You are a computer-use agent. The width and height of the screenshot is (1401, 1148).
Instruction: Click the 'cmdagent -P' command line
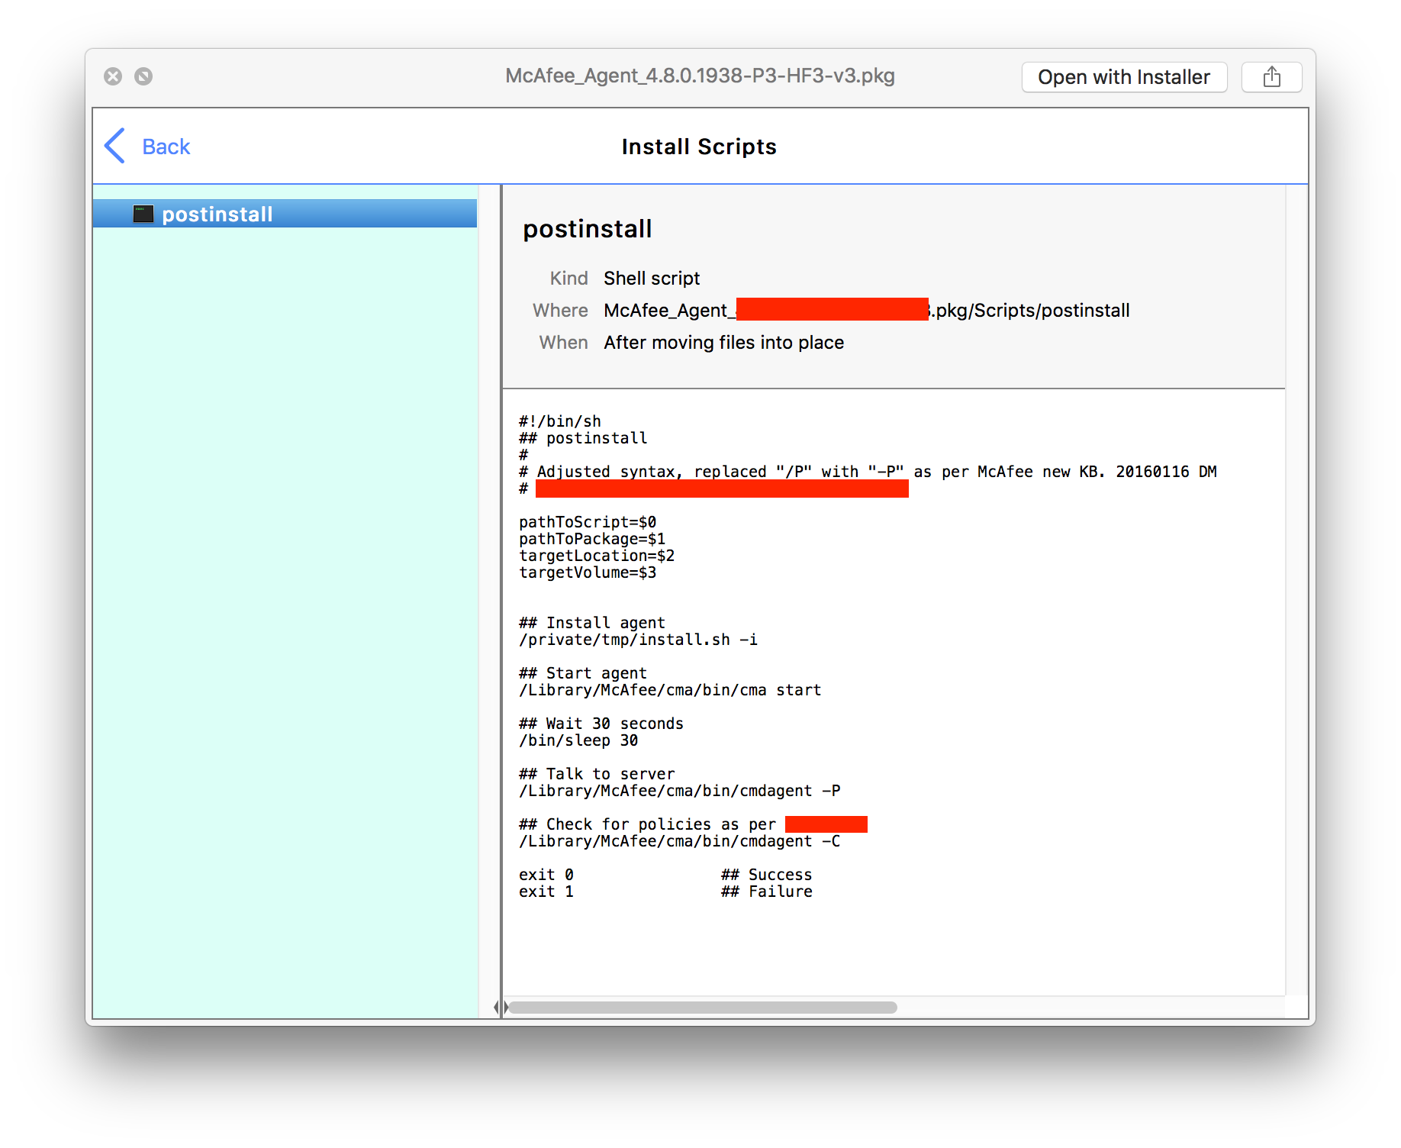click(x=679, y=791)
